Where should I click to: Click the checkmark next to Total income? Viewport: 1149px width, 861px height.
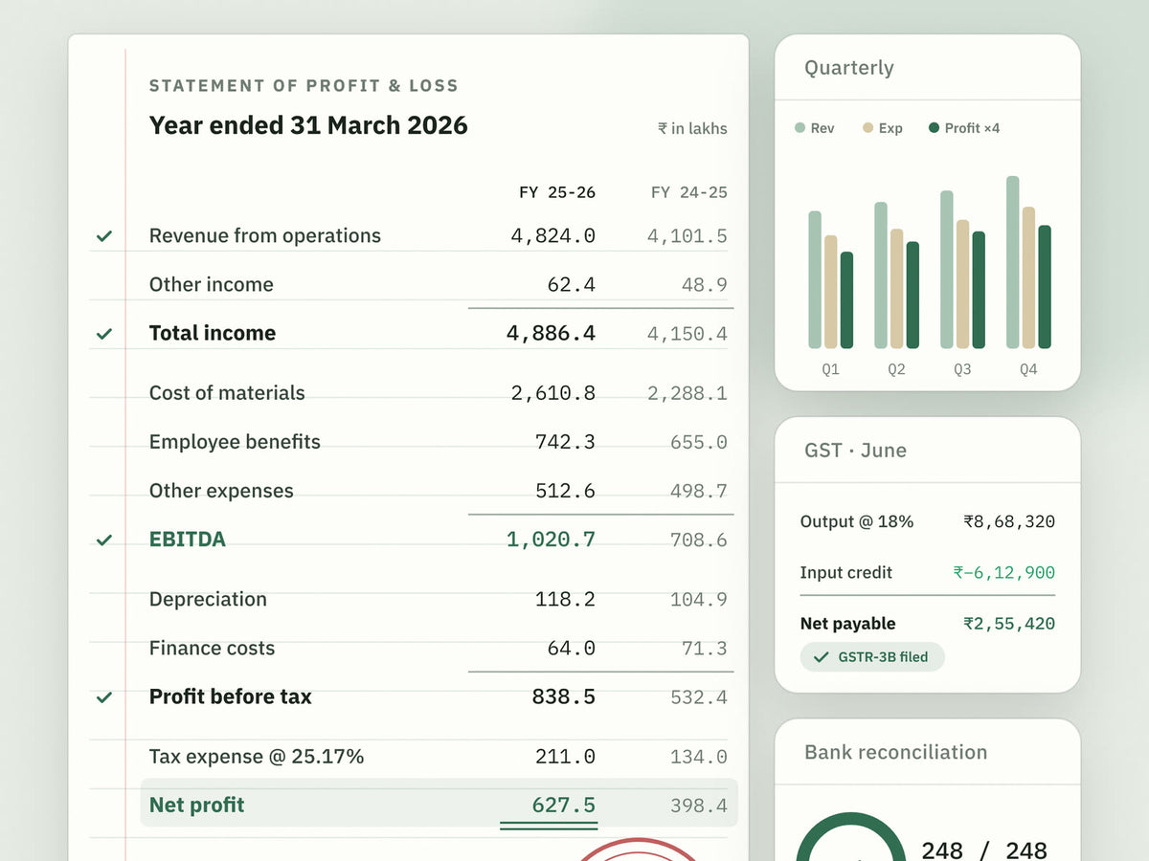coord(104,333)
